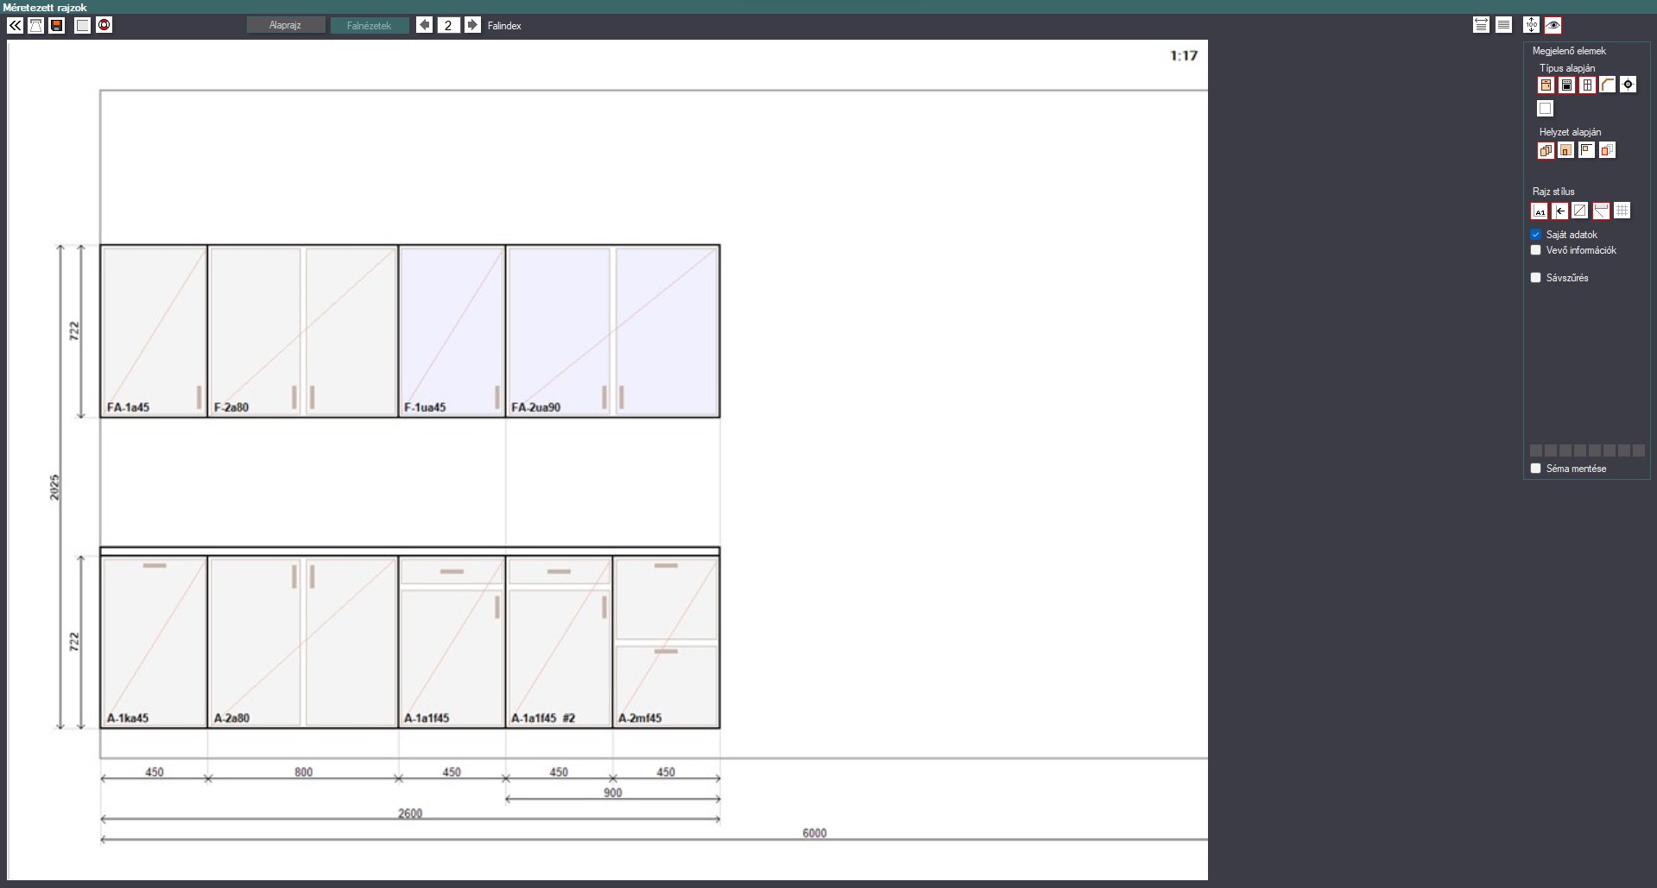
Task: Switch to the Alaprajz tab
Action: 285,25
